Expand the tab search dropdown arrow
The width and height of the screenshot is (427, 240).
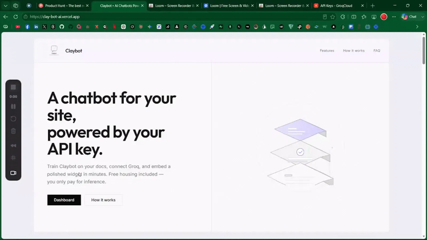tap(6, 6)
